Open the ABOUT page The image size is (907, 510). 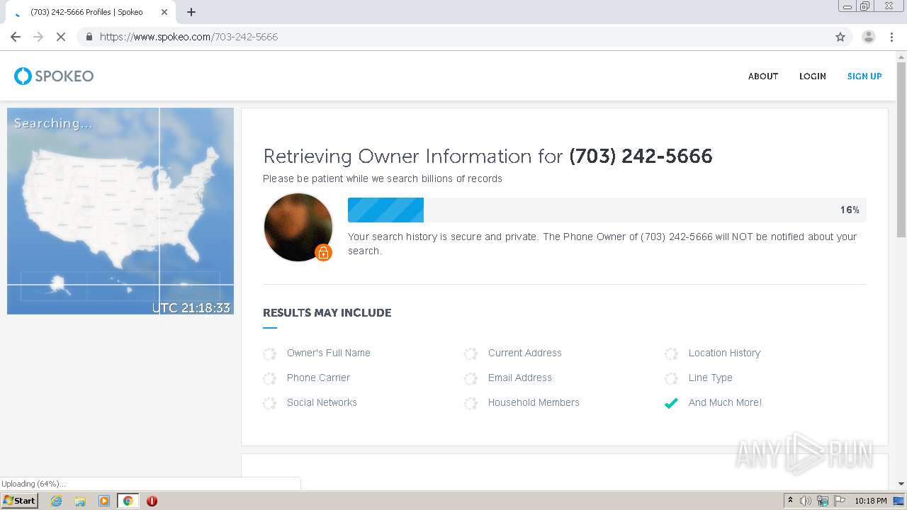pos(763,76)
